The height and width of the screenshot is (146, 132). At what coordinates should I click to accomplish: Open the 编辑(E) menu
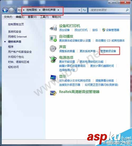(x=20, y=17)
